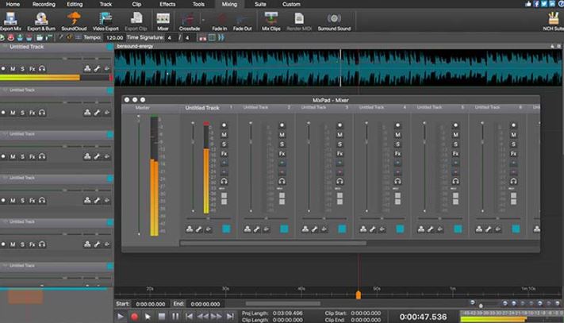This screenshot has height=323, width=564.
Task: Solo mixer track 1
Action: (224, 144)
